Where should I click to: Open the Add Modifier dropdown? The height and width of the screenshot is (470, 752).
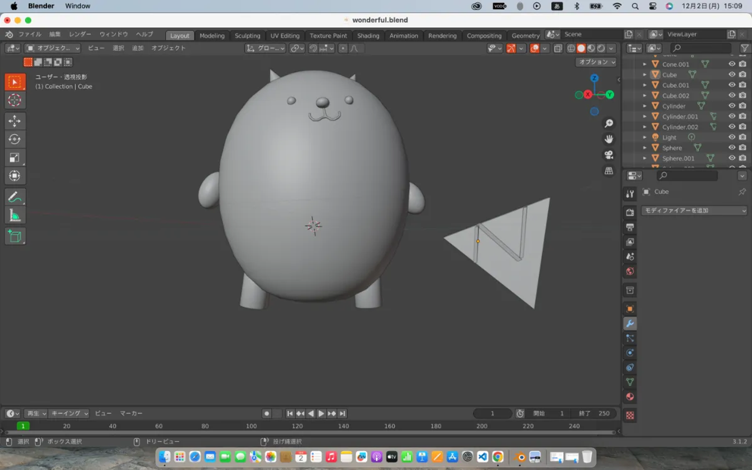point(695,210)
